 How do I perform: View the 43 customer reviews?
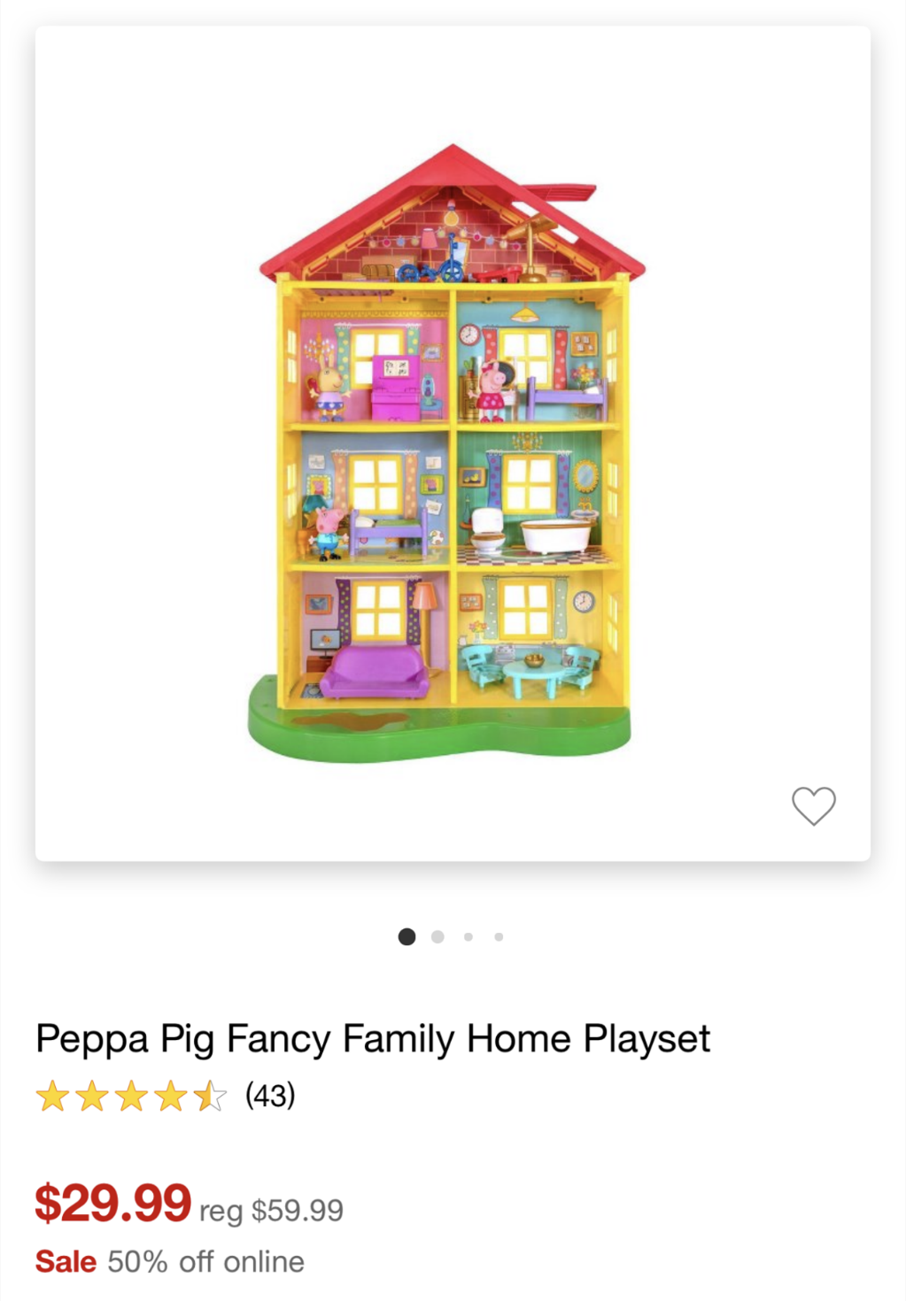coord(270,1096)
